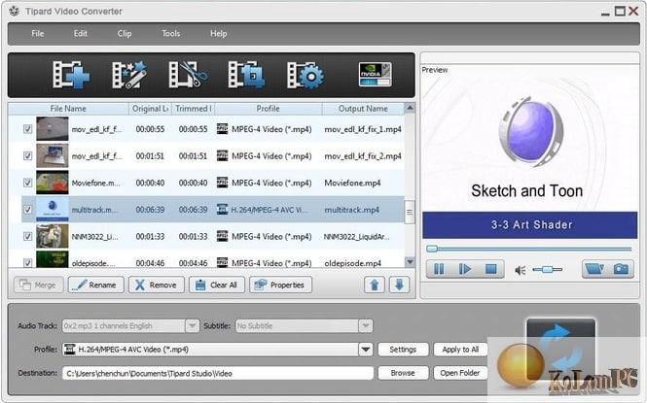Select the Moviefone video thumbnail
Image resolution: width=647 pixels, height=403 pixels.
coord(52,183)
